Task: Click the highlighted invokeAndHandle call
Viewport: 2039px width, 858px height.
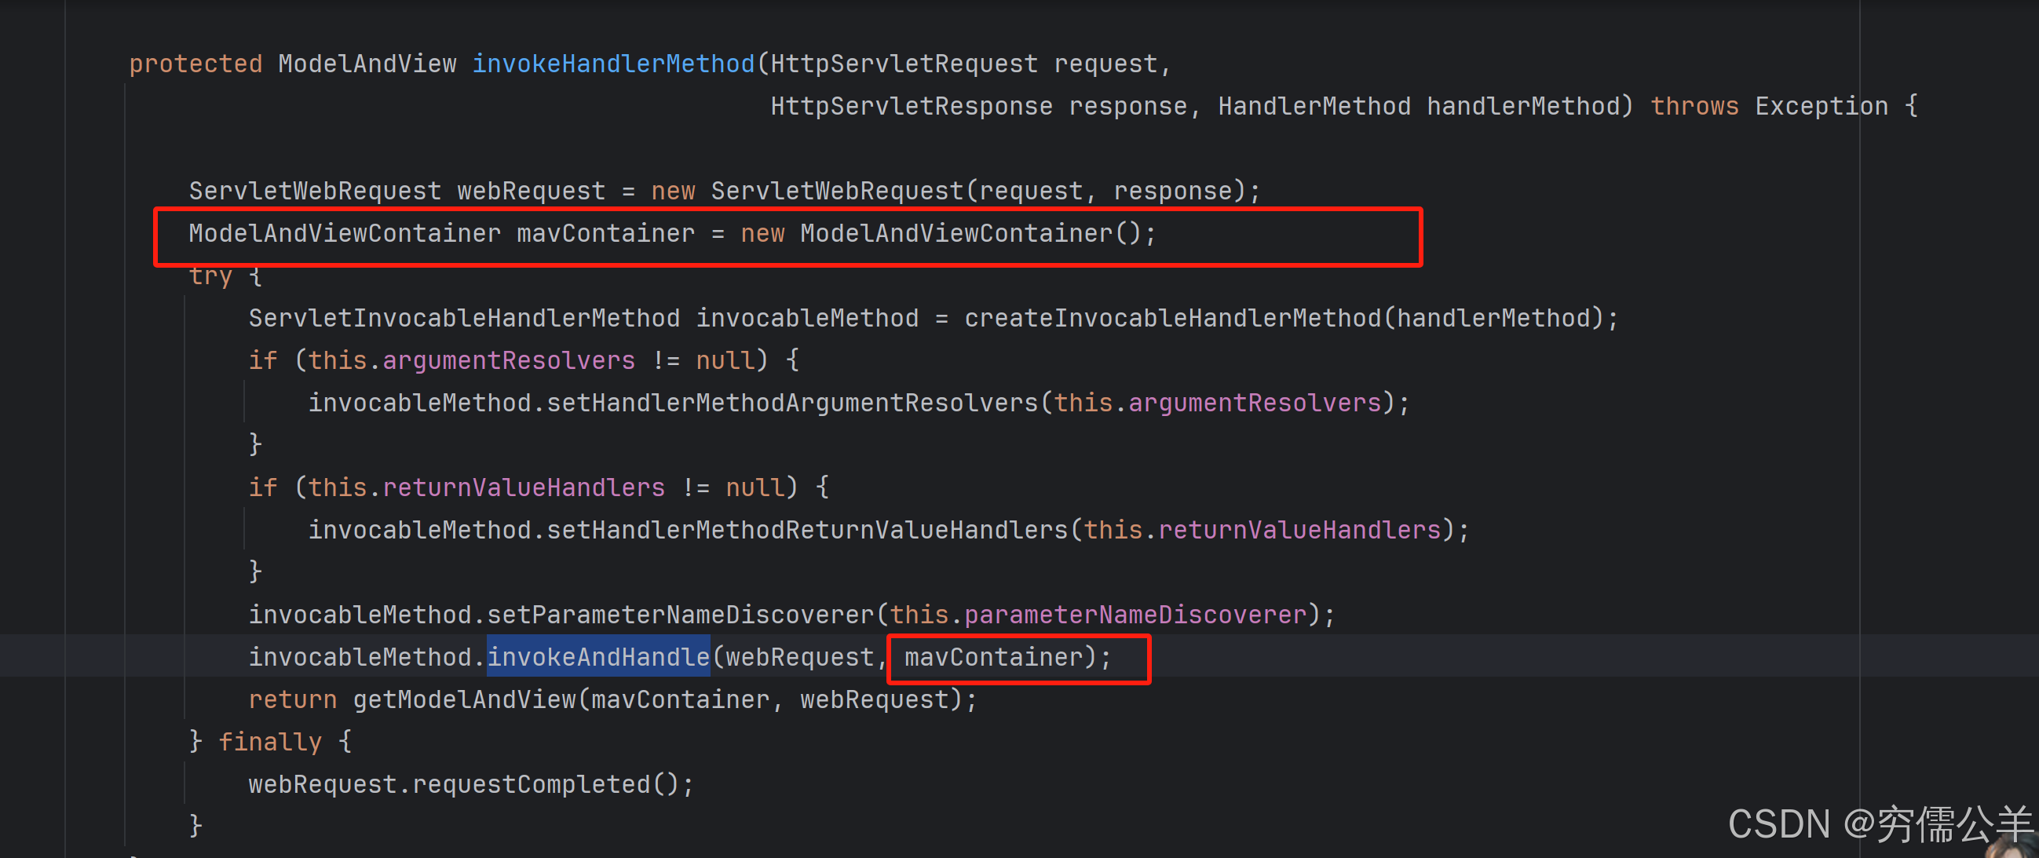Action: [597, 657]
